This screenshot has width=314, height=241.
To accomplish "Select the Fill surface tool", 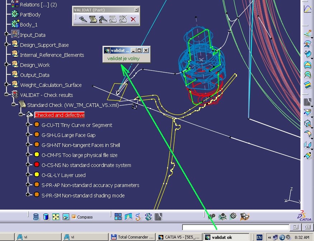I will [308, 64].
